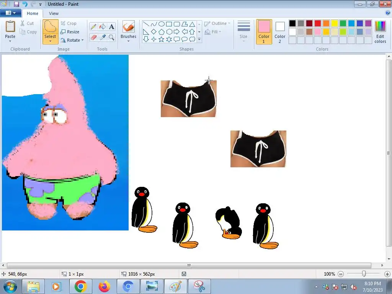This screenshot has width=392, height=294.
Task: Switch to the View tab
Action: coord(54,13)
